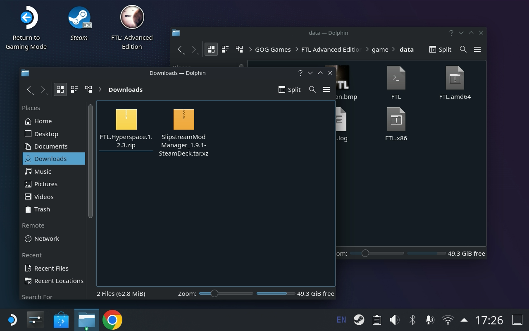
Task: Open Pictures in Places panel
Action: pos(54,184)
